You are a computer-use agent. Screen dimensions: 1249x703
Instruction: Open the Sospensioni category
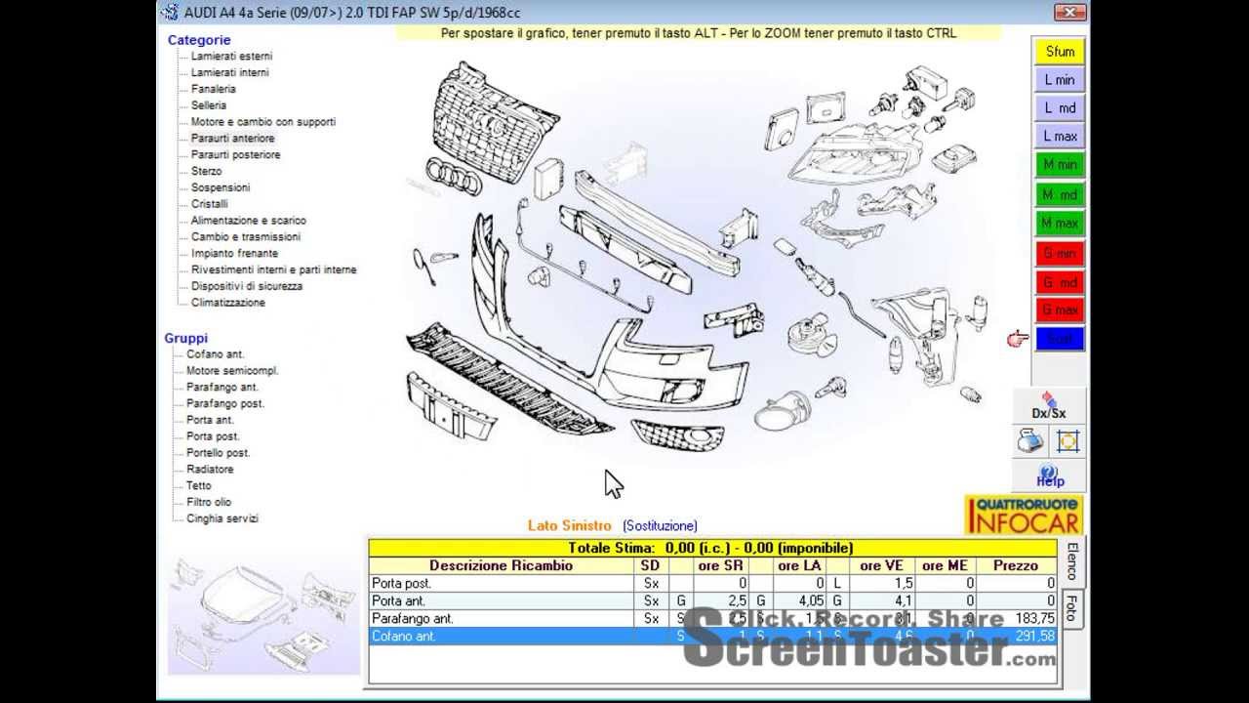(221, 187)
